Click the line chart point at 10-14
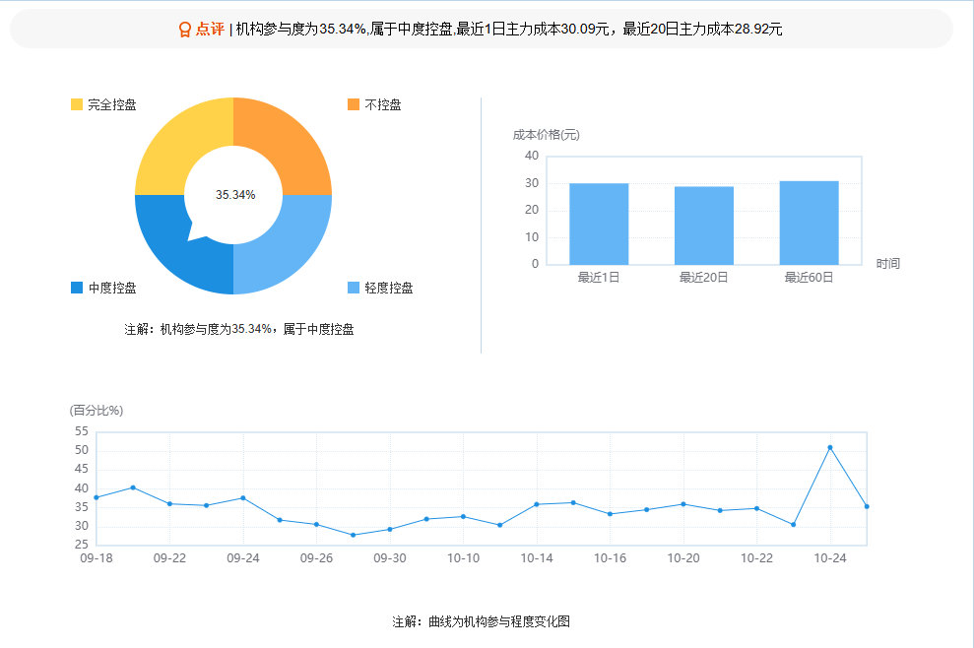Viewport: 974px width, 648px height. point(537,504)
